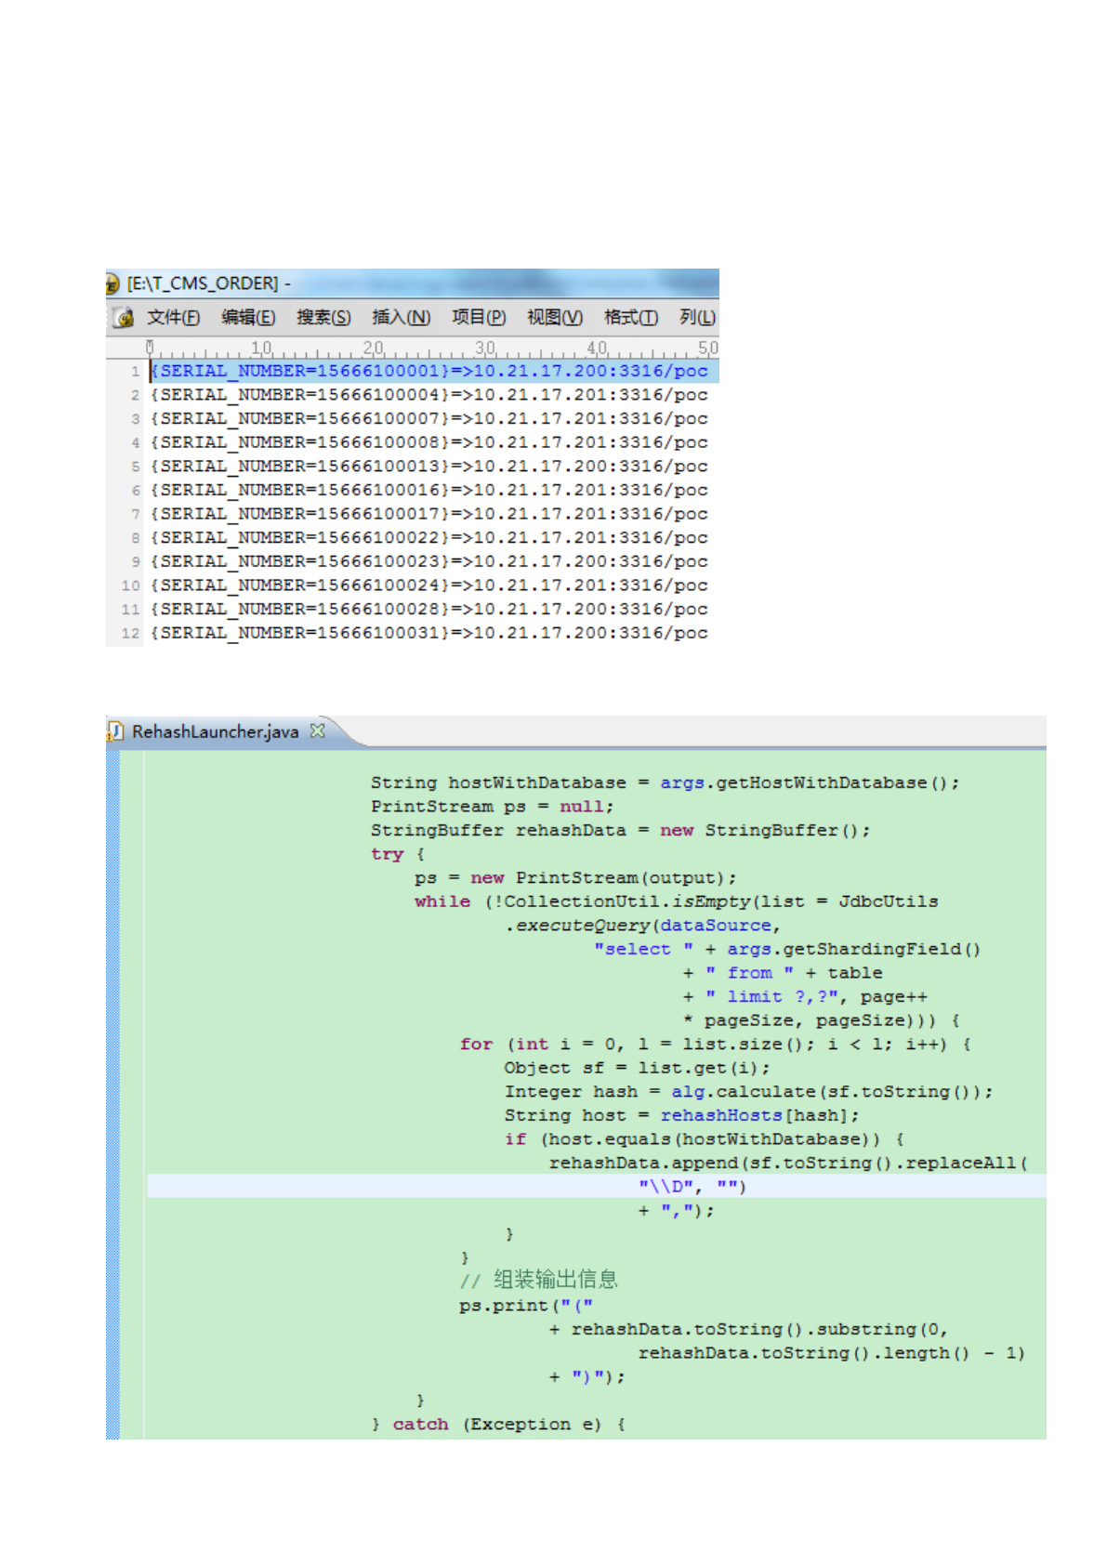
Task: Click the 'PrintStream ps = null;' line
Action: (493, 807)
